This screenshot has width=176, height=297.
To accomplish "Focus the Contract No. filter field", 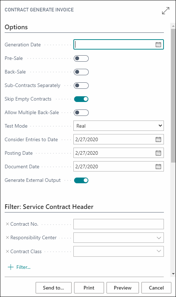I will point(119,224).
